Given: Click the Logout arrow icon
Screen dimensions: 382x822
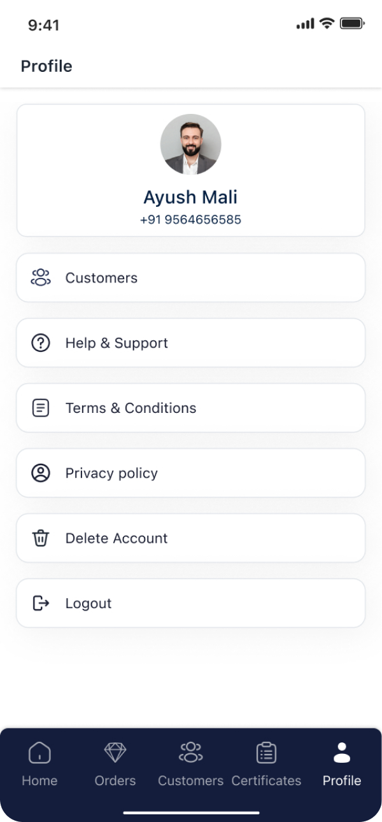Looking at the screenshot, I should pyautogui.click(x=41, y=603).
